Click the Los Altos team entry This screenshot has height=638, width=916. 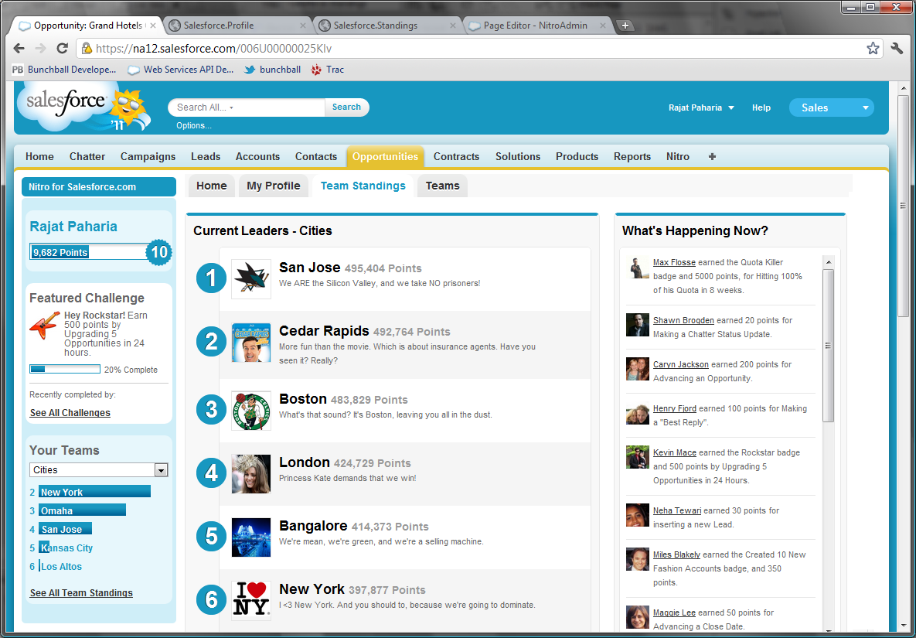[61, 567]
